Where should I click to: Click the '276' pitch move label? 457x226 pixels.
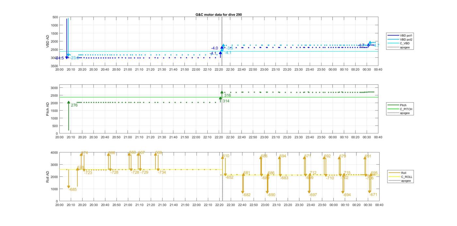(x=74, y=105)
